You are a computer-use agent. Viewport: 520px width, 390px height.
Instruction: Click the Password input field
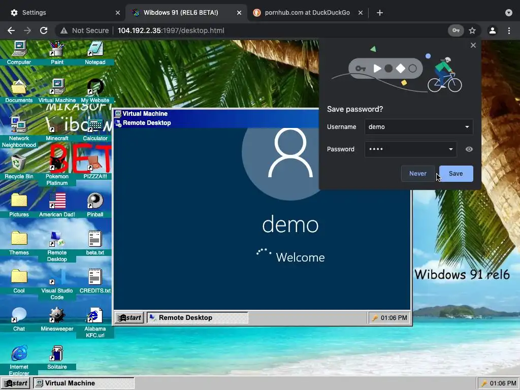(410, 149)
